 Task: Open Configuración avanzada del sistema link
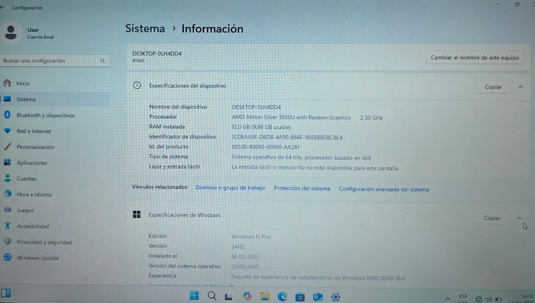(x=384, y=189)
